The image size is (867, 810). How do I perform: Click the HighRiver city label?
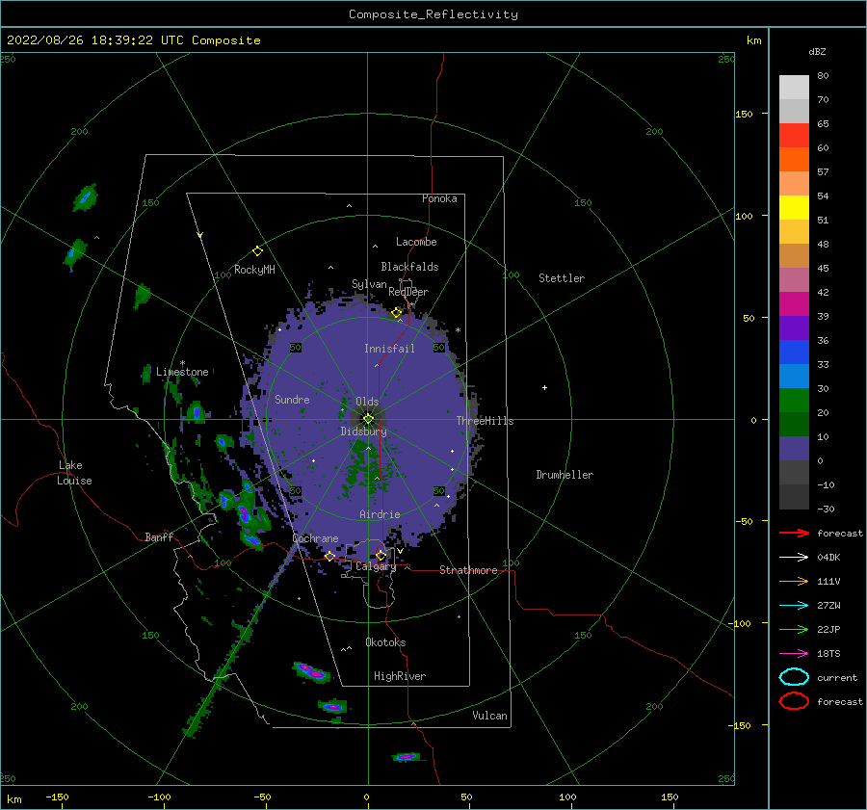[x=400, y=676]
